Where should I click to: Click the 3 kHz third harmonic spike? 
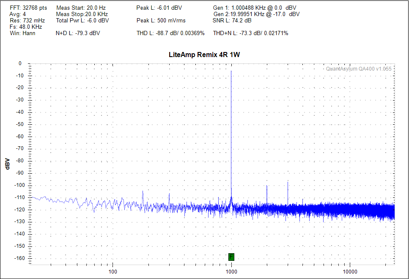(288, 192)
